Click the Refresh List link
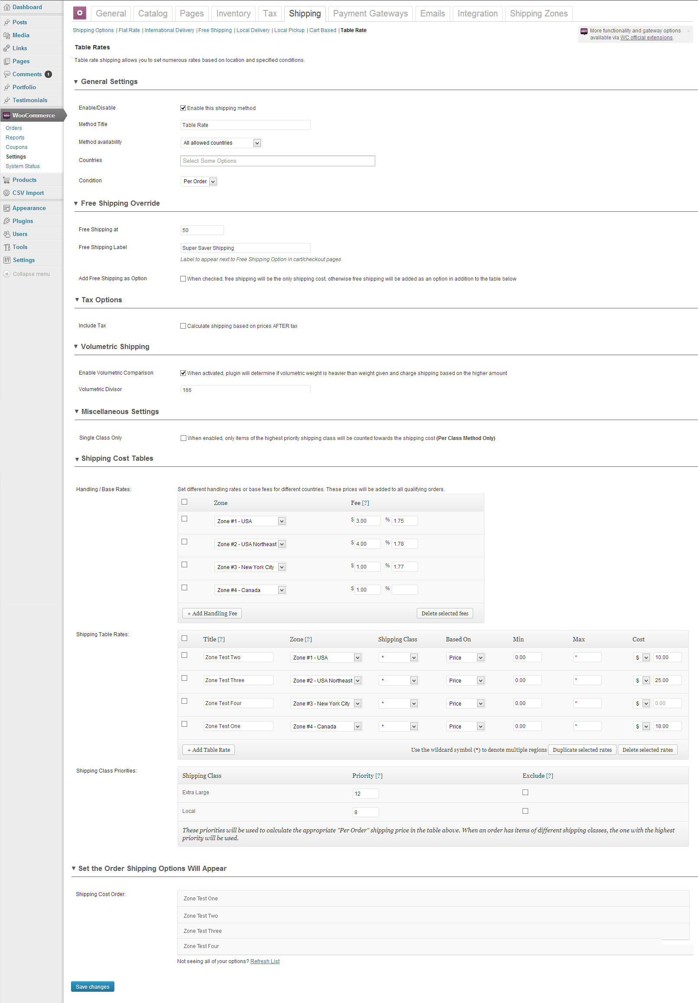698x1003 pixels. [x=264, y=961]
